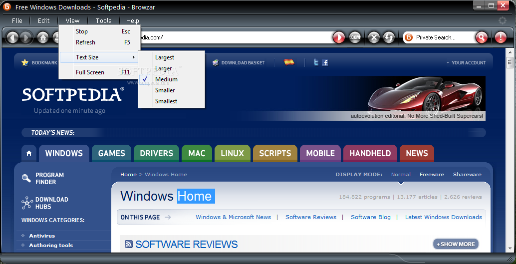516x264 pixels.
Task: Set display mode to Normal
Action: pyautogui.click(x=401, y=175)
